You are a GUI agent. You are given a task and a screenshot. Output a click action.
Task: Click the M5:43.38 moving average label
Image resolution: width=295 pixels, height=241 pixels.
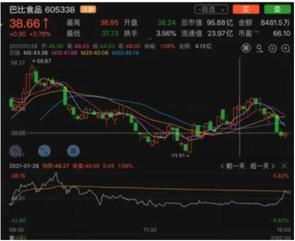(x=35, y=53)
